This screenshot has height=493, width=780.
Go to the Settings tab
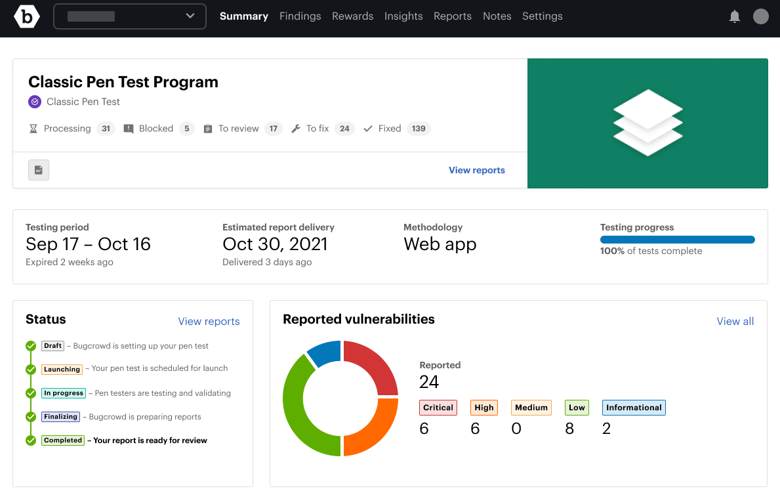tap(542, 16)
